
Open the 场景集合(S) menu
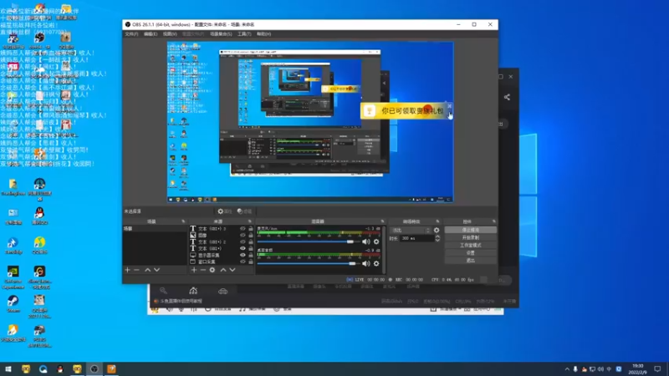pyautogui.click(x=221, y=34)
